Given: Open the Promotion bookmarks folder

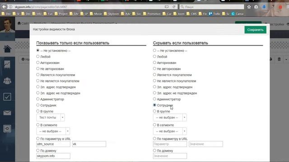Looking at the screenshot, I should [x=152, y=14].
